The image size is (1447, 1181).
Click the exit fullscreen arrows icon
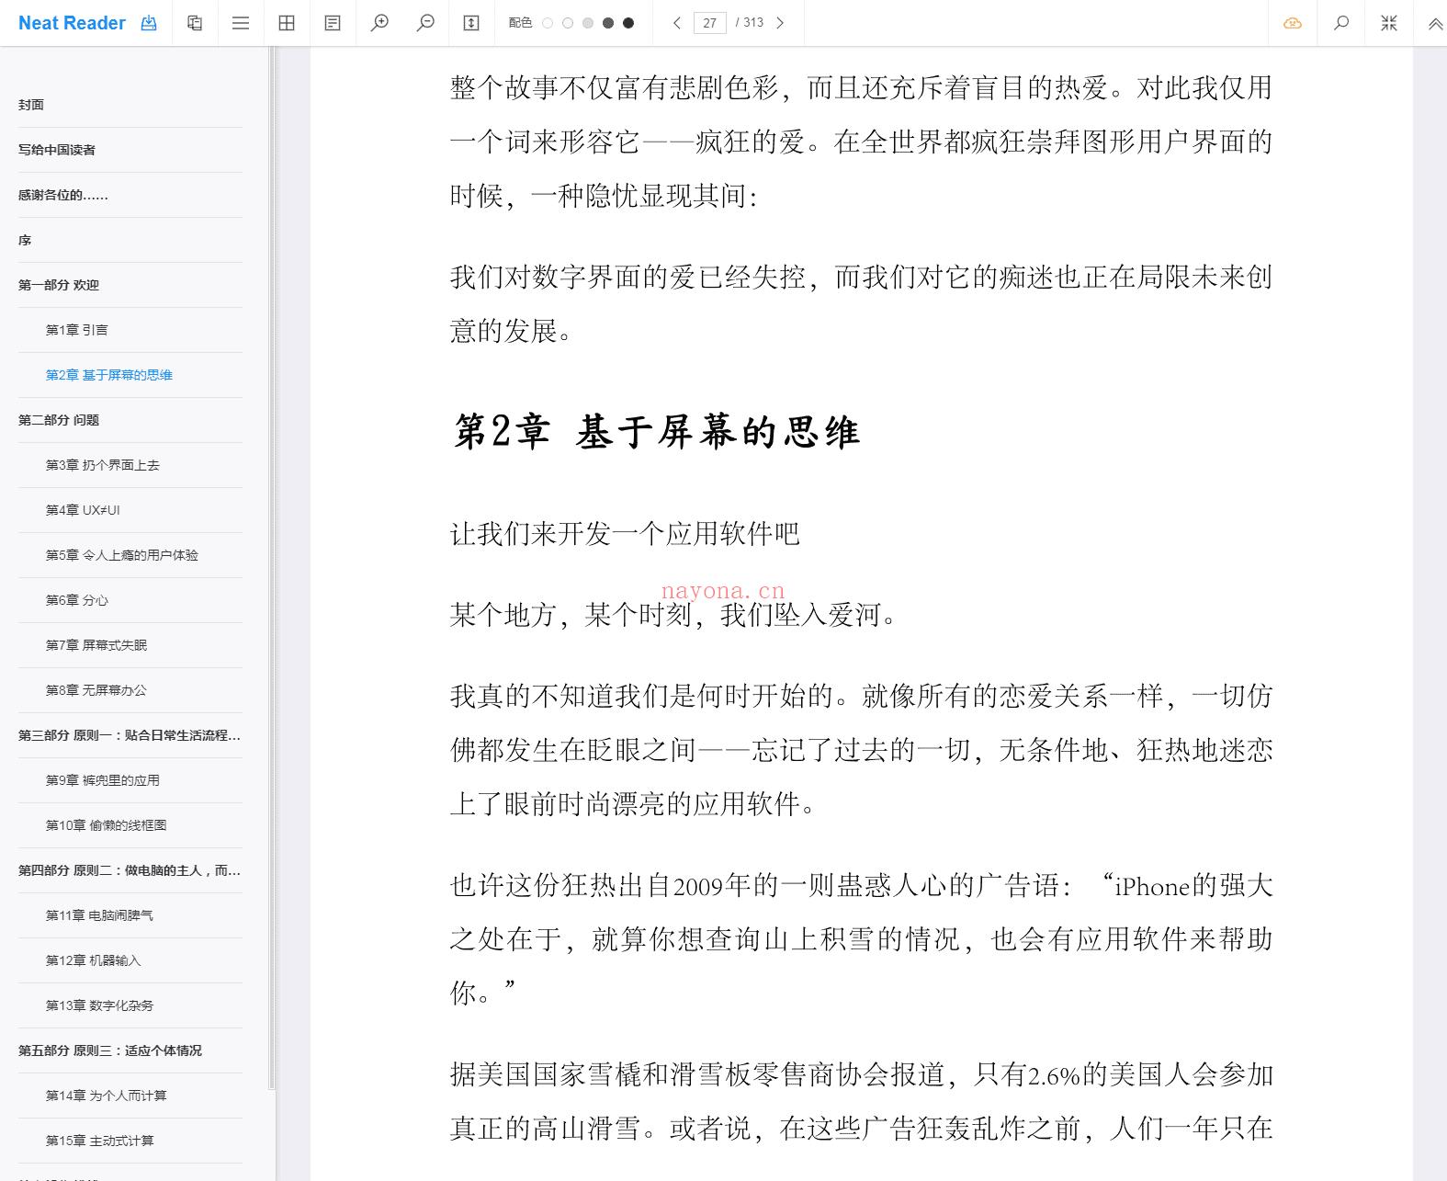1389,23
